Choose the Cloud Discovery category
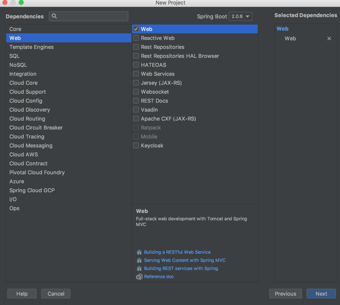The width and height of the screenshot is (340, 305). (29, 110)
